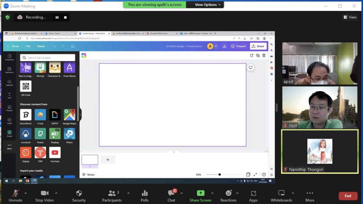
Task: Select Narinthip Thongsri's video thumbnail
Action: (320, 151)
